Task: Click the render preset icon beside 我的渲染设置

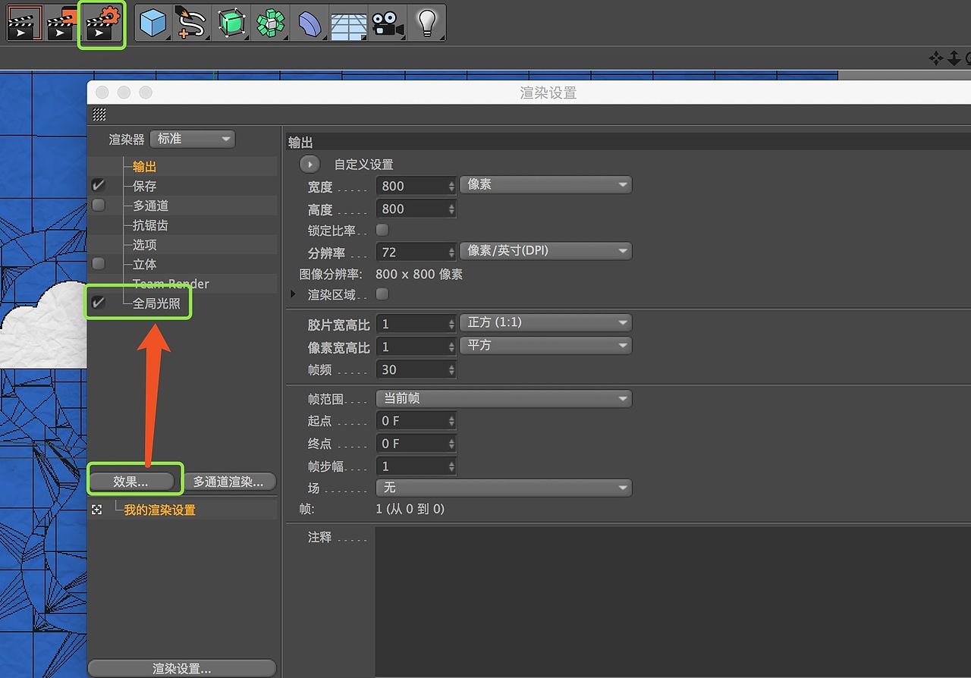Action: point(97,510)
